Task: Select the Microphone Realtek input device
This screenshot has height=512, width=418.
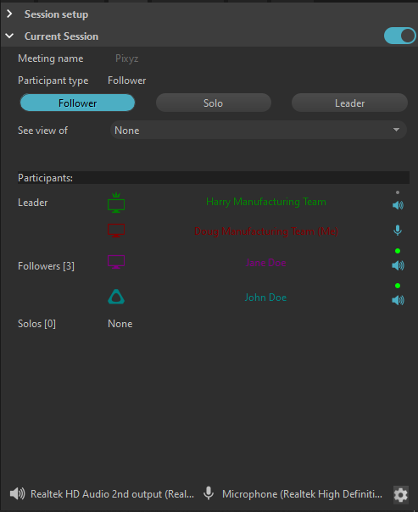Action: point(302,494)
